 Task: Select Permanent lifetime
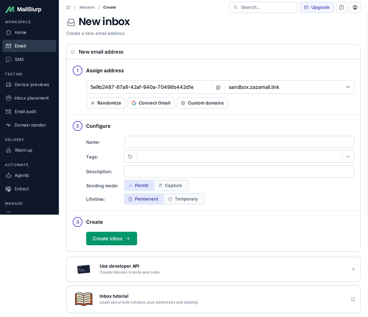click(144, 199)
